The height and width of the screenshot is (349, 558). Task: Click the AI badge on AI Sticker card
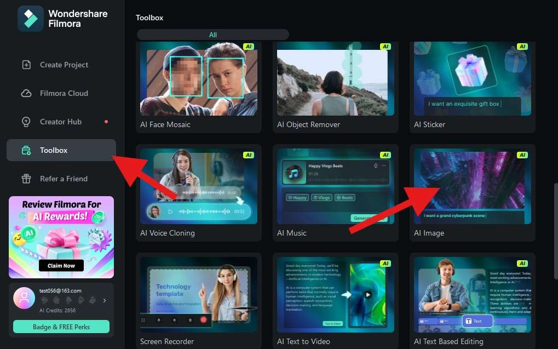[x=522, y=47]
